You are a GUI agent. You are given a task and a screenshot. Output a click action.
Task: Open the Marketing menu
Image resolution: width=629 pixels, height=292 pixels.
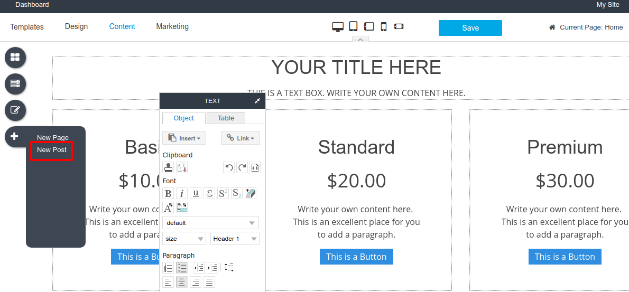(172, 26)
